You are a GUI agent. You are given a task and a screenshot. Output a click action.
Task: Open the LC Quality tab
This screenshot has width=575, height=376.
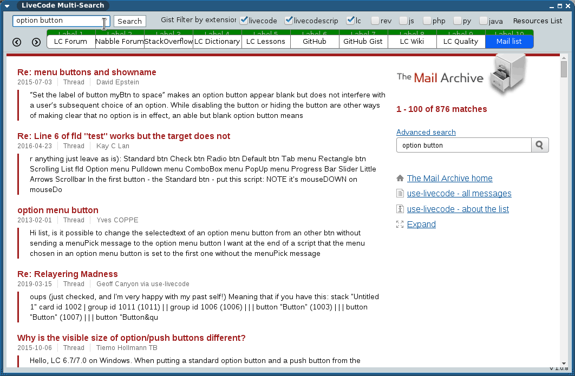click(461, 42)
